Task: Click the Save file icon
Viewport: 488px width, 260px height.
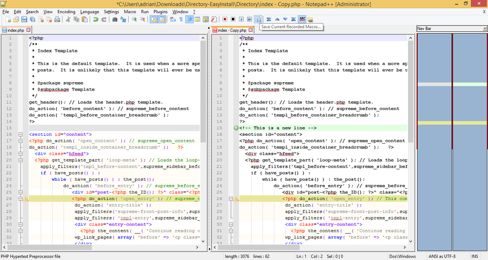Action: click(24, 20)
